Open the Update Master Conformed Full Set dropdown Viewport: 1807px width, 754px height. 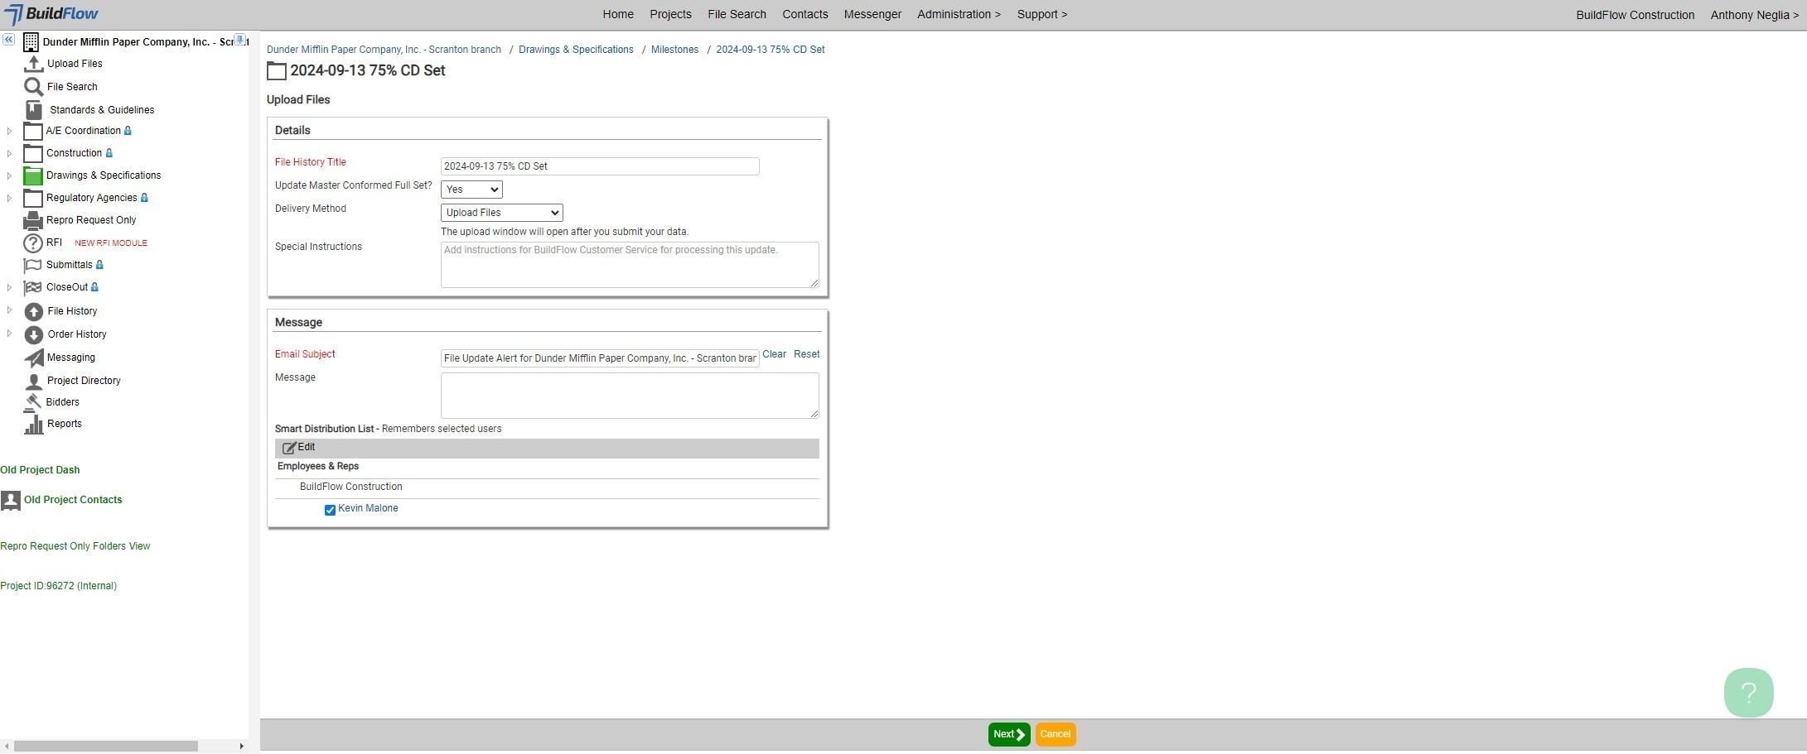[471, 190]
